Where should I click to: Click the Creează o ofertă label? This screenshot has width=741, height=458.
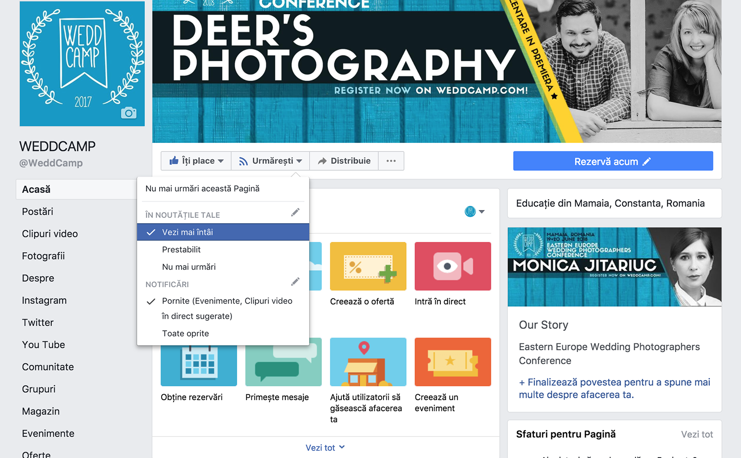pyautogui.click(x=362, y=302)
